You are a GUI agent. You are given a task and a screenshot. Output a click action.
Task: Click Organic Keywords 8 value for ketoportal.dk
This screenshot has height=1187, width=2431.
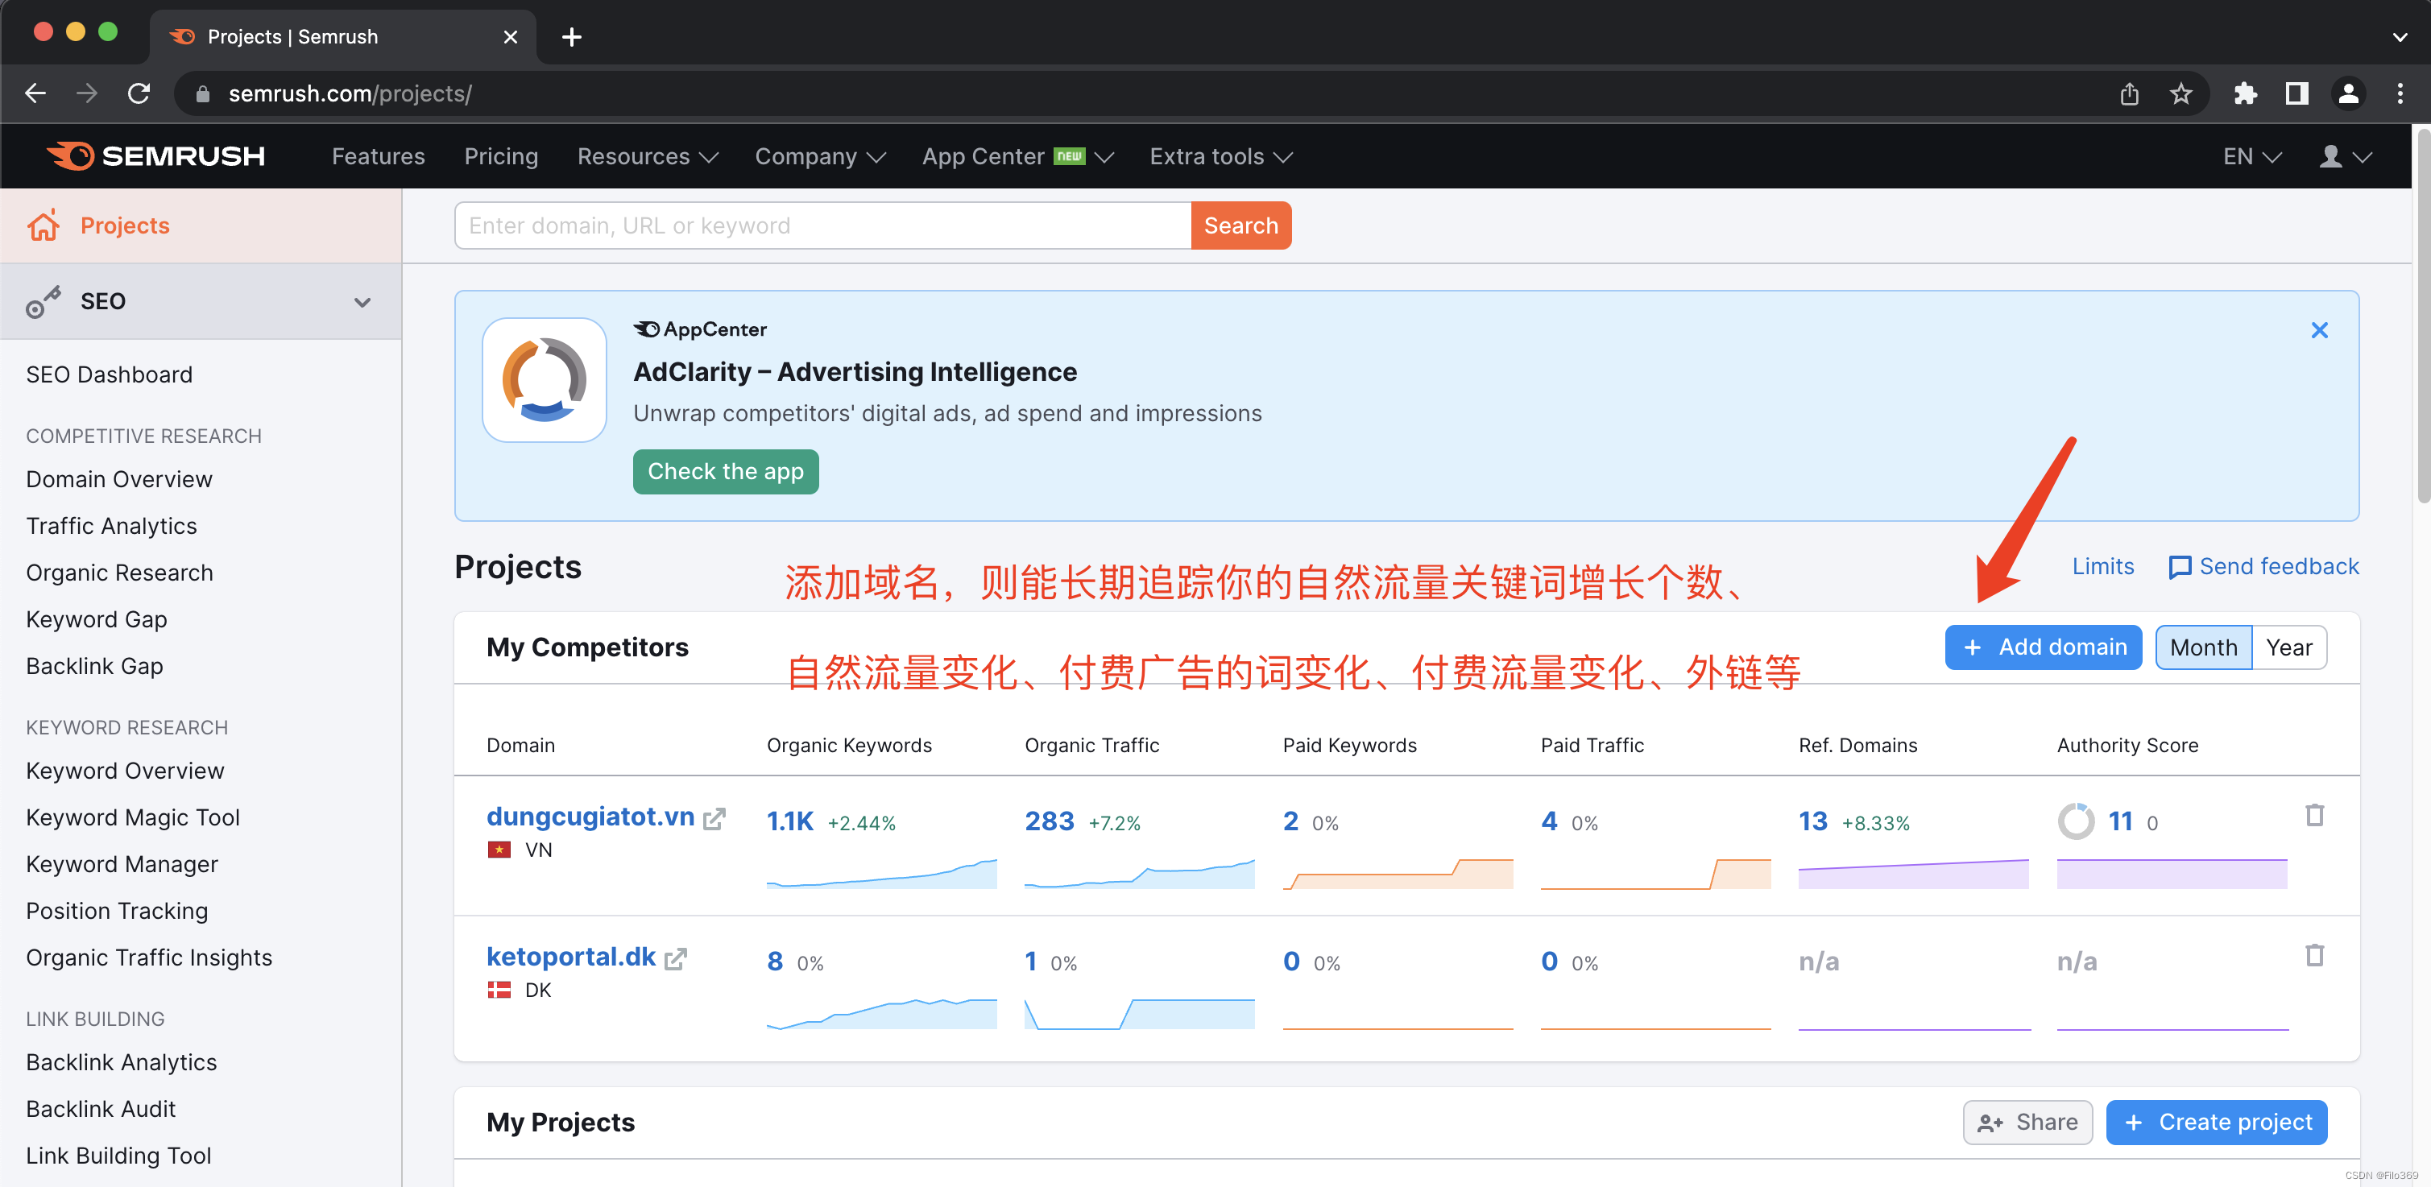(775, 962)
